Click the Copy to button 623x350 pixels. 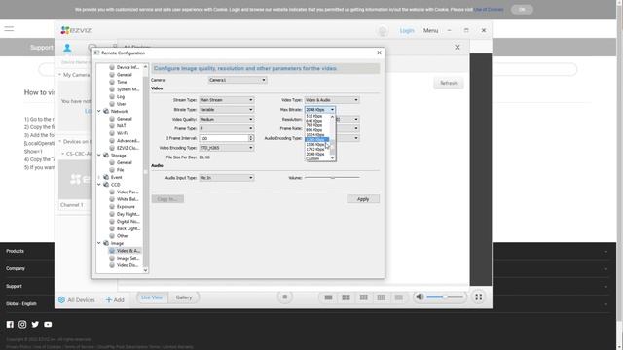pyautogui.click(x=167, y=199)
